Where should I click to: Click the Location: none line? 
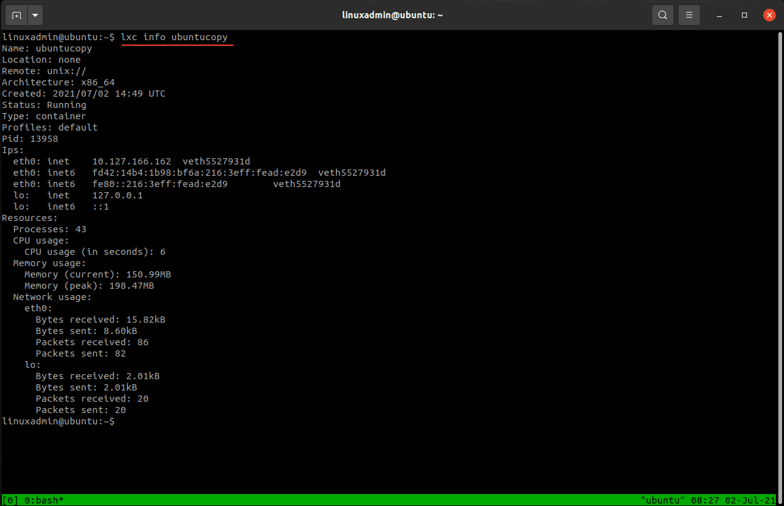click(x=41, y=60)
